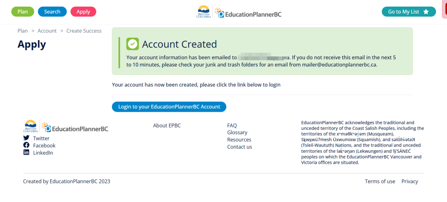Click the British Columbia logo in footer
Viewport: 447px width, 202px height.
tap(31, 126)
